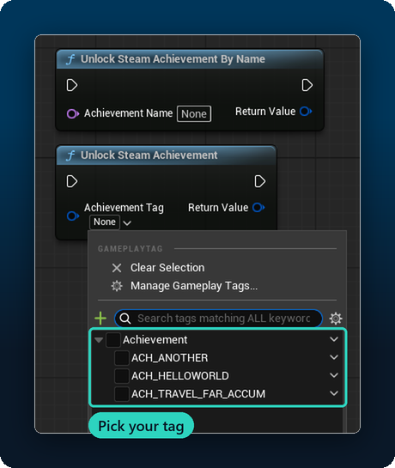Select the Achievement parent tag label

pyautogui.click(x=155, y=340)
